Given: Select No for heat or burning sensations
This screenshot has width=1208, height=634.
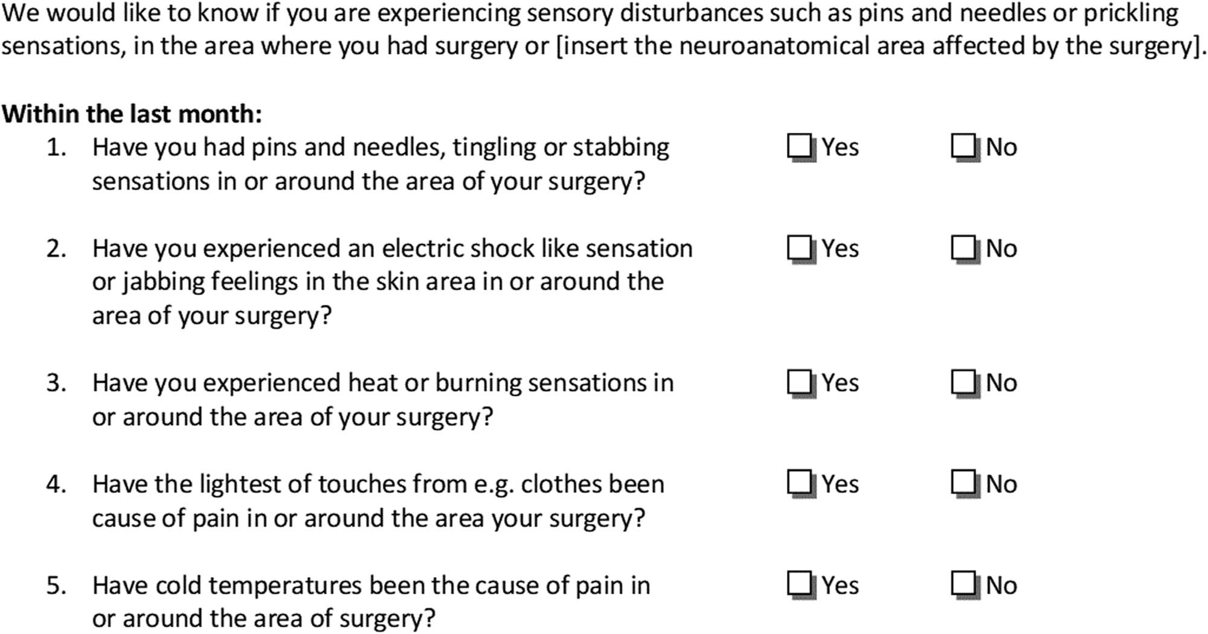Looking at the screenshot, I should click(x=963, y=382).
